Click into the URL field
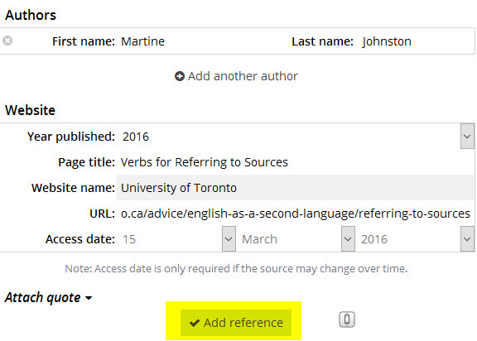This screenshot has height=341, width=477. 295,214
